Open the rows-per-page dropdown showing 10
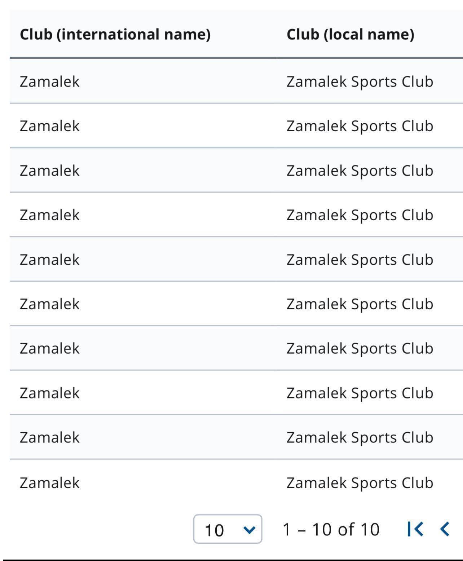This screenshot has height=561, width=463. point(228,529)
